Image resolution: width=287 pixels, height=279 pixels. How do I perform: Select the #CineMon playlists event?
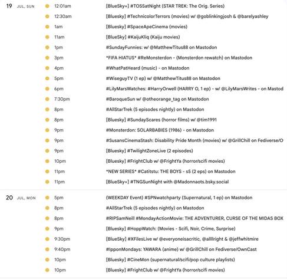coord(170,260)
